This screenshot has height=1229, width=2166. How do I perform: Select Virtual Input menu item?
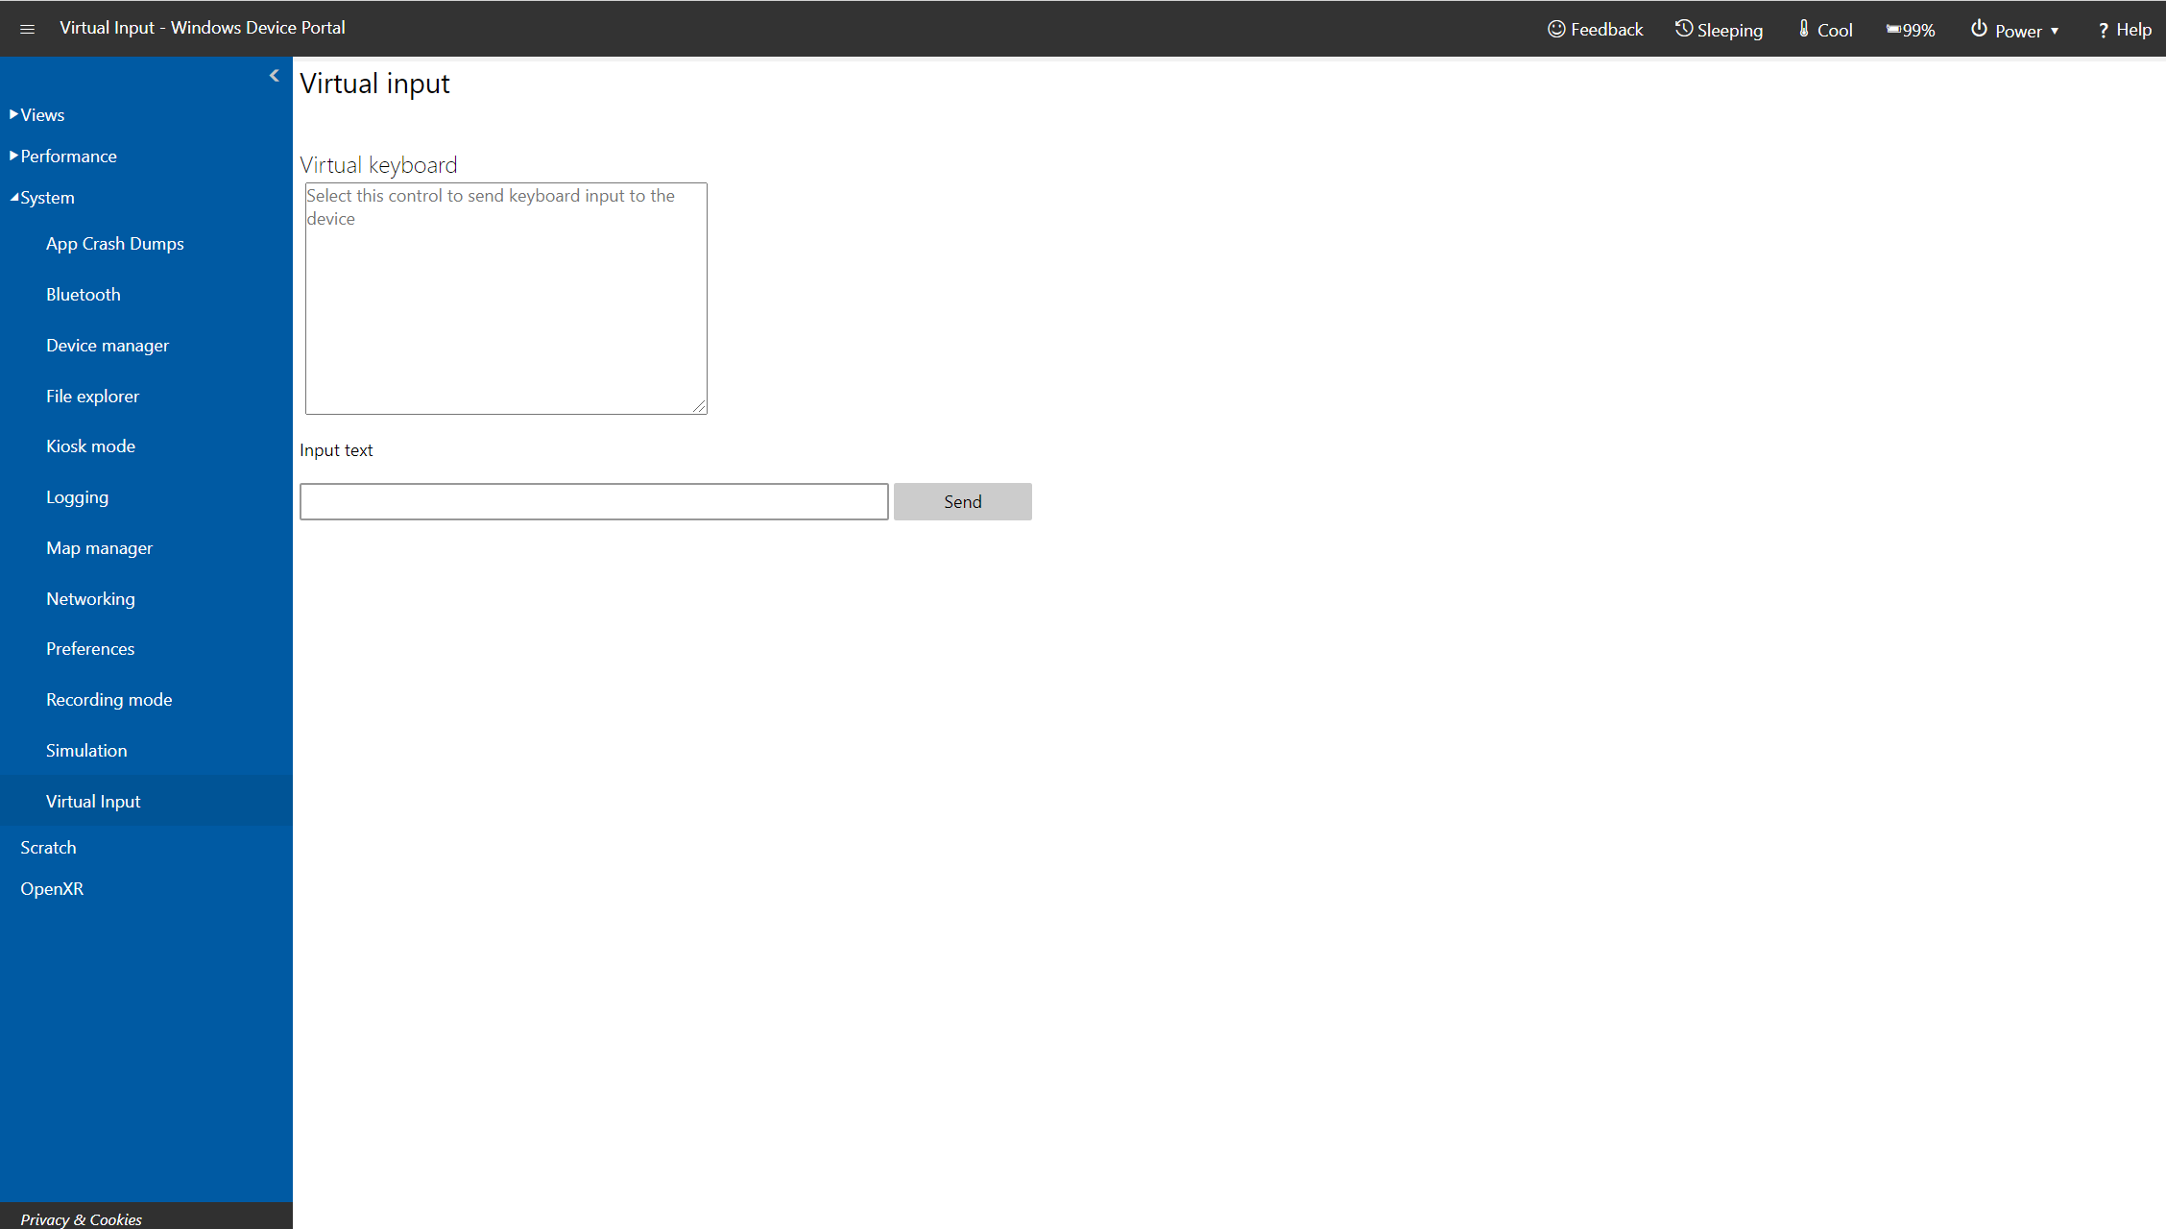click(92, 799)
